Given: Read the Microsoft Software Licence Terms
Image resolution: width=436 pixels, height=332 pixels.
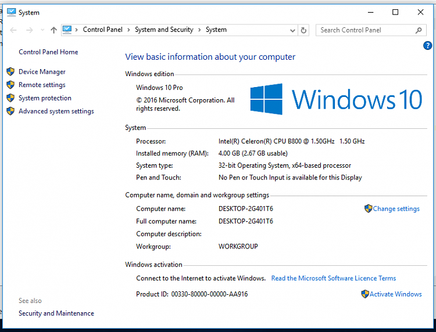Looking at the screenshot, I should click(x=334, y=278).
